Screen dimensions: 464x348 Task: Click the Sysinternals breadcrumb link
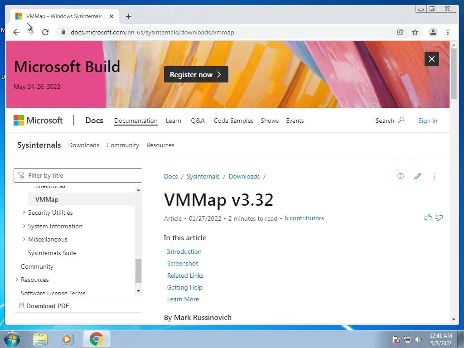pos(203,176)
